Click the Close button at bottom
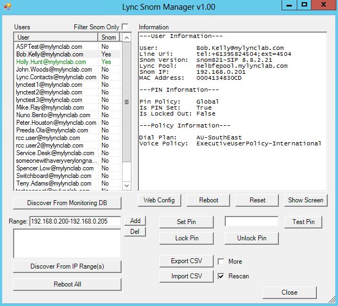This screenshot has height=306, width=338. 290,292
